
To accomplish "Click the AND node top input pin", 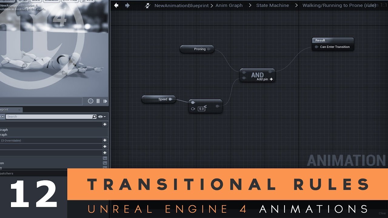I will click(x=244, y=72).
